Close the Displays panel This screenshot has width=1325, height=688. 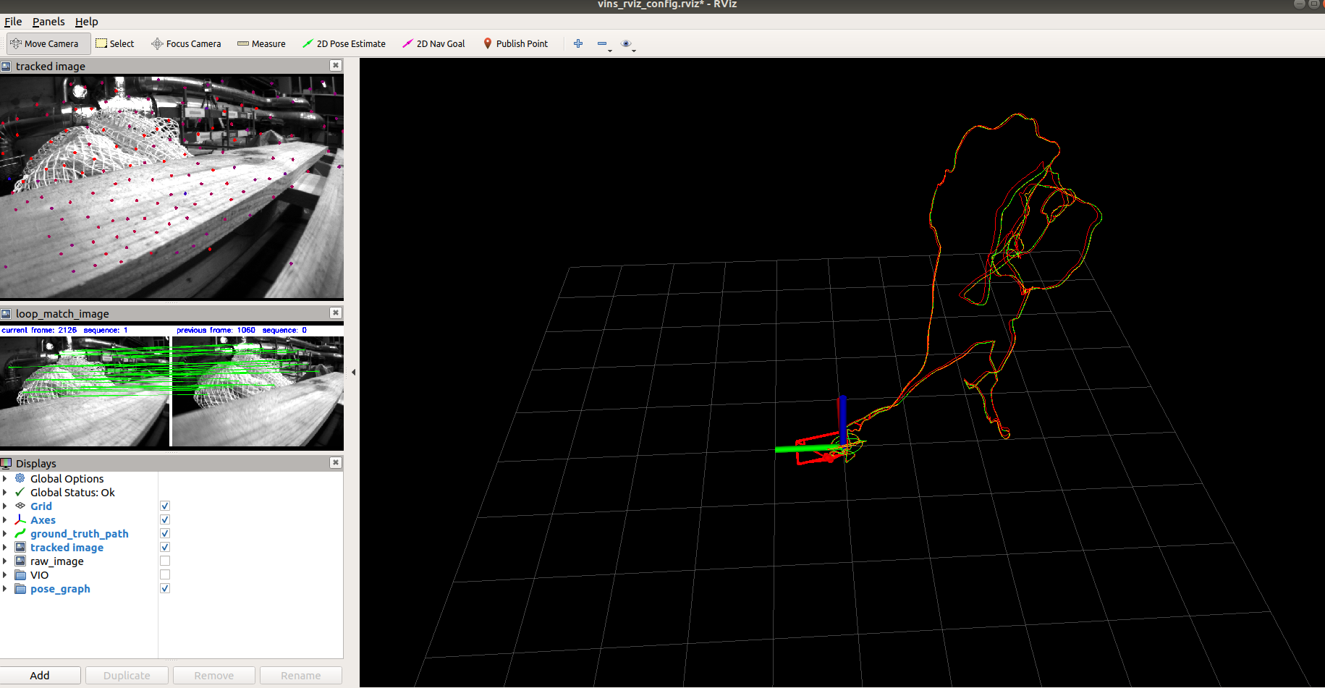tap(336, 462)
